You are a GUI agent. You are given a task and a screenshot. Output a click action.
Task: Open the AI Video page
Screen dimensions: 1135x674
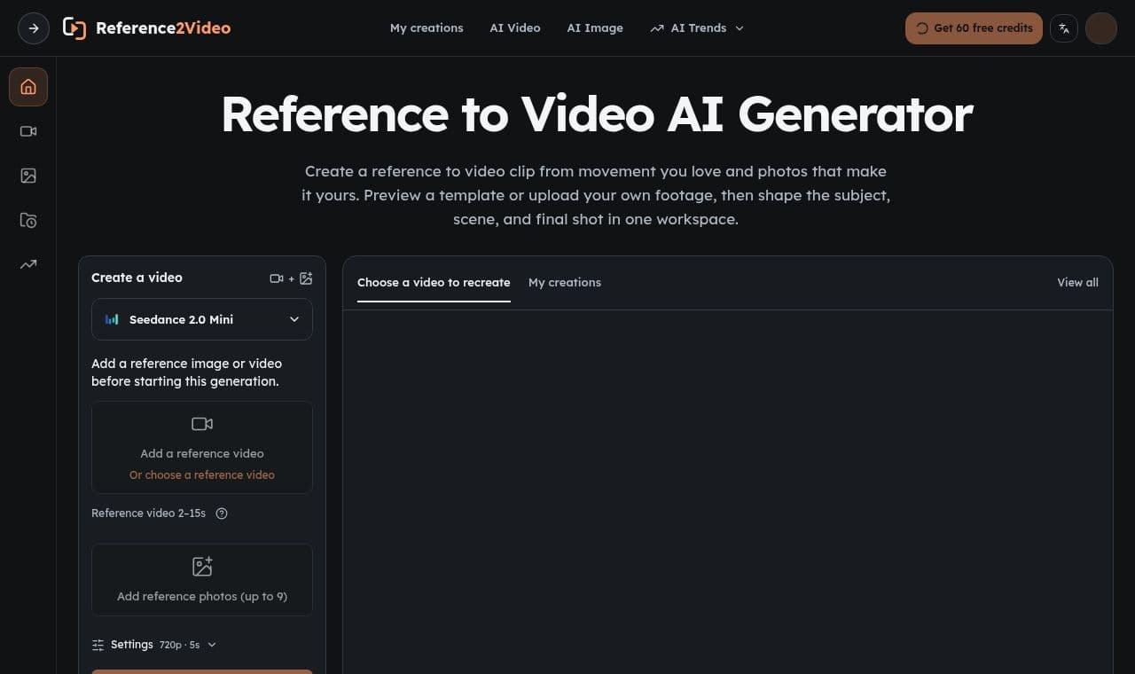515,28
